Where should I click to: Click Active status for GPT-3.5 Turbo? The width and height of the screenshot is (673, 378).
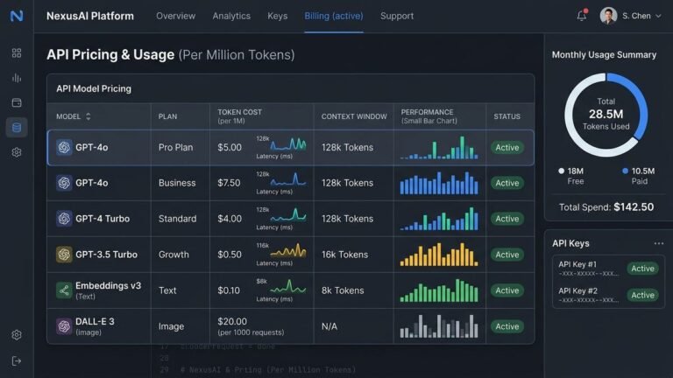[x=507, y=255]
